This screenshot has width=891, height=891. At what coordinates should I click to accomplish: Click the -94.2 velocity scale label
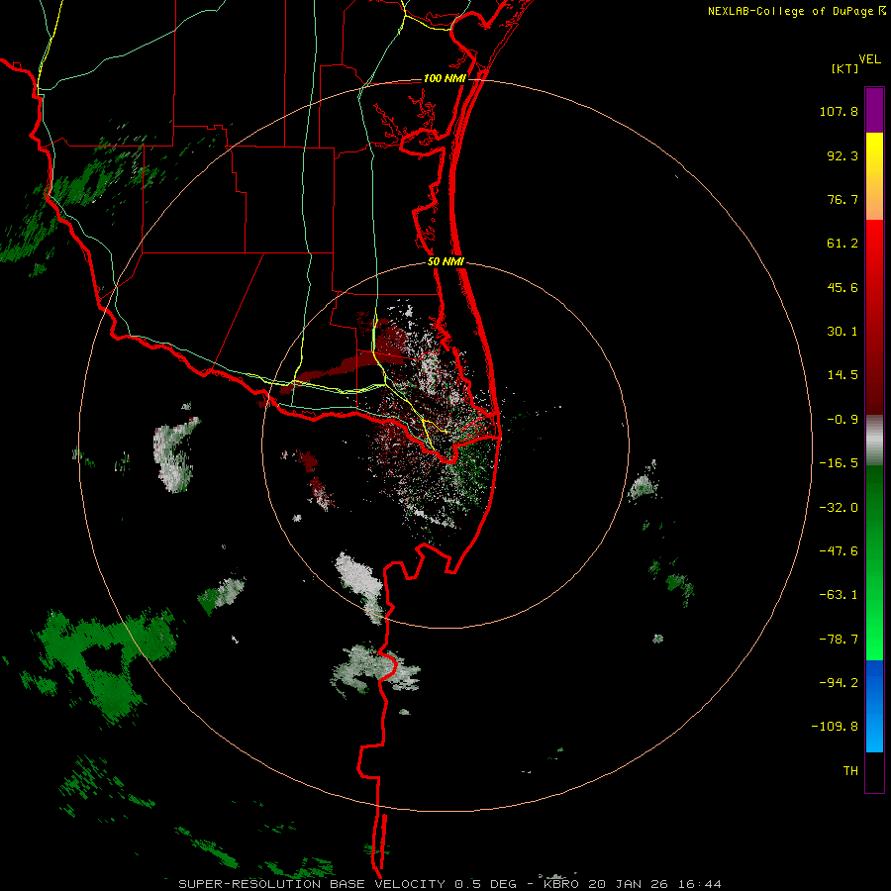(839, 683)
